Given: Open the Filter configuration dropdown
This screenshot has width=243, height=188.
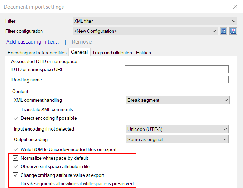Looking at the screenshot, I should (145, 31).
